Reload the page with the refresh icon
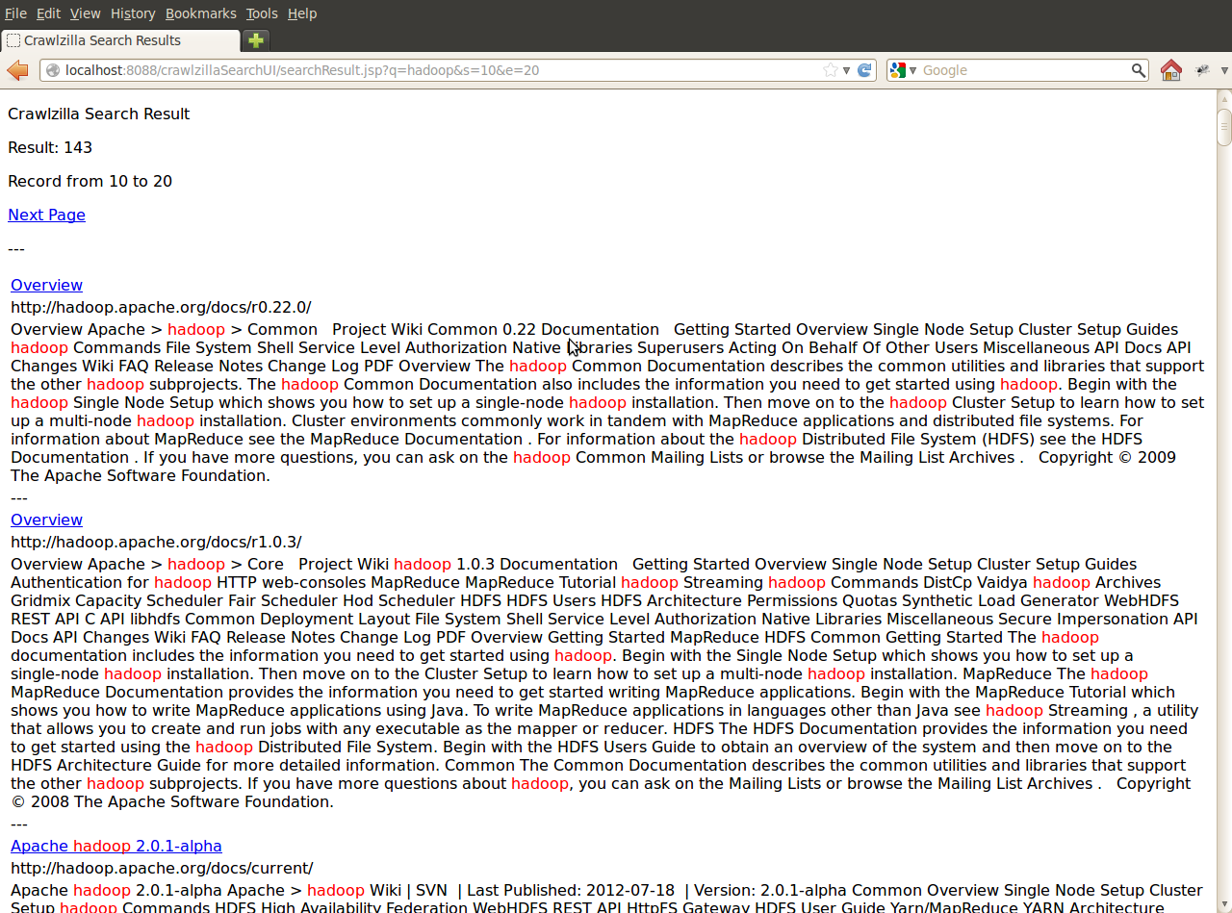 tap(864, 70)
